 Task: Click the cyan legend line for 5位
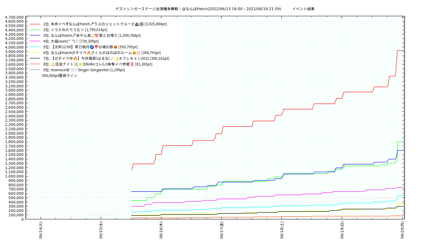click(x=35, y=47)
